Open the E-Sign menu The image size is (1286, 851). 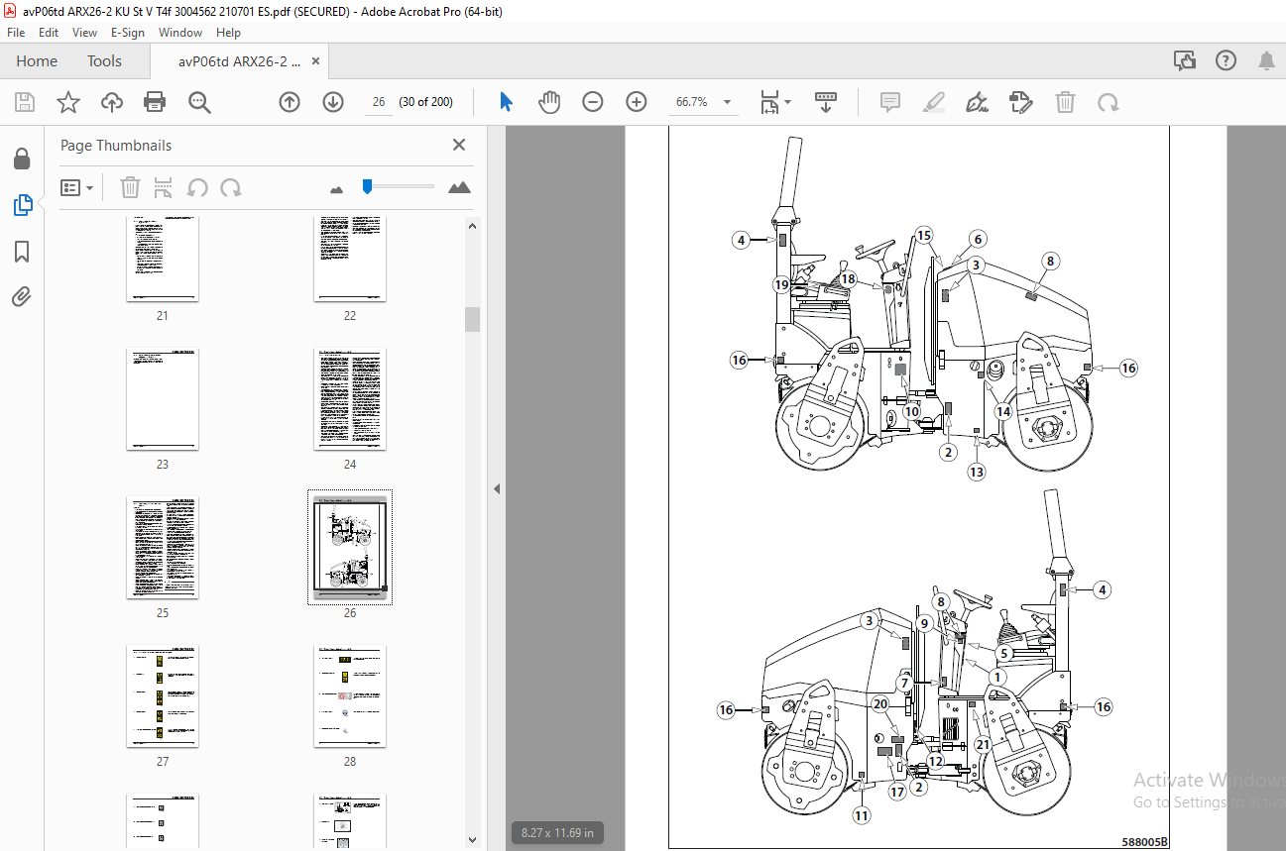tap(128, 32)
